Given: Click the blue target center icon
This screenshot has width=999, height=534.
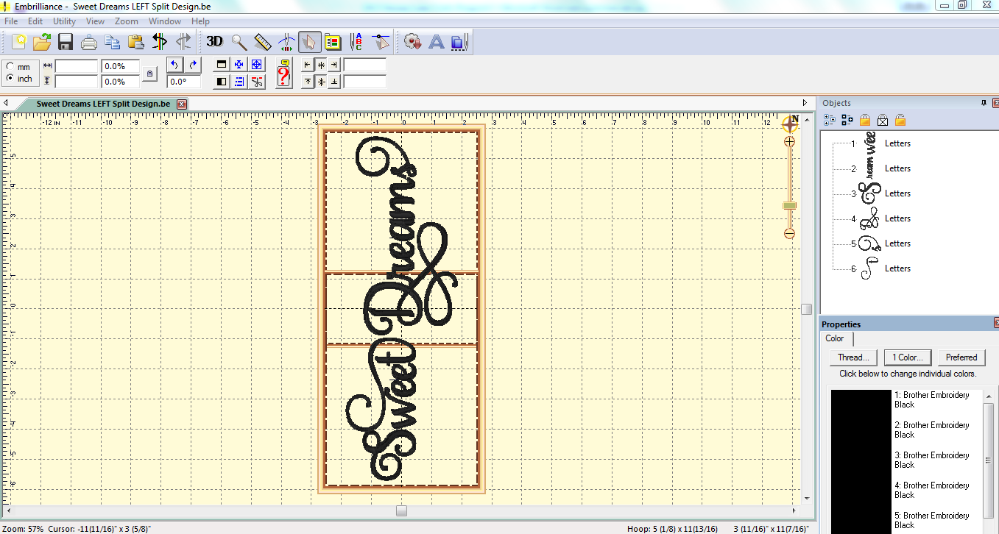Looking at the screenshot, I should [x=257, y=65].
